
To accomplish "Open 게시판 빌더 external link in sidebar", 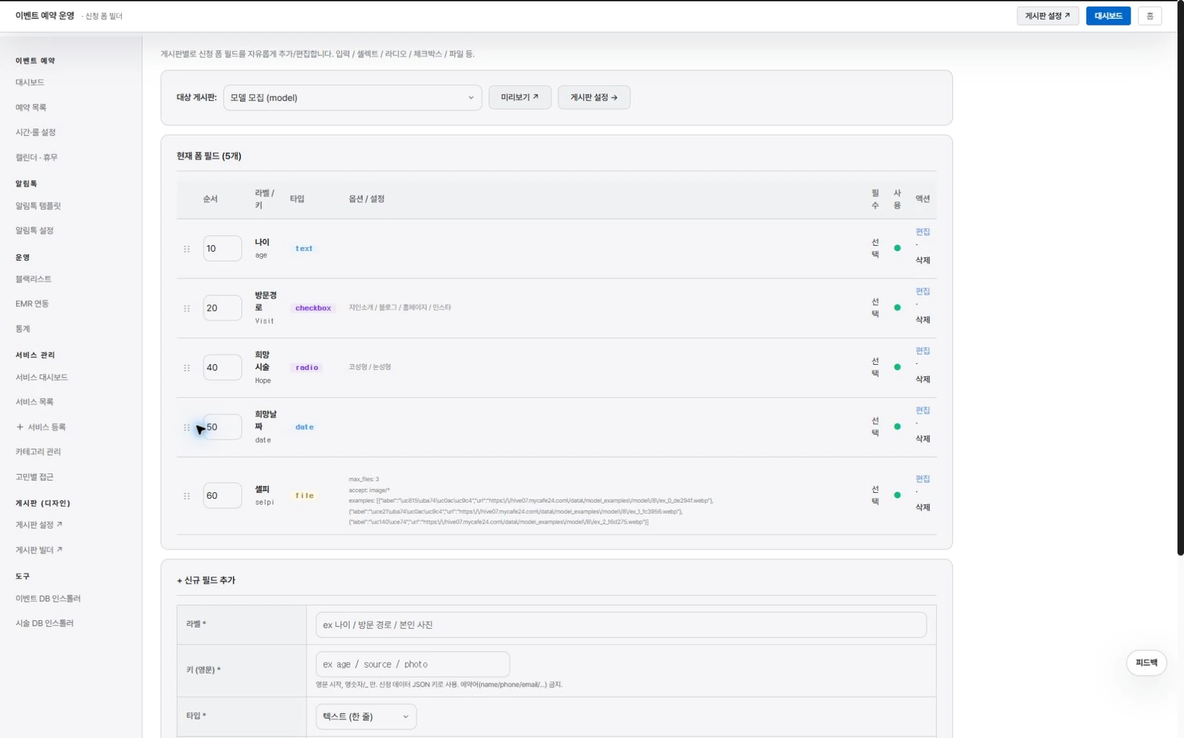I will (39, 549).
